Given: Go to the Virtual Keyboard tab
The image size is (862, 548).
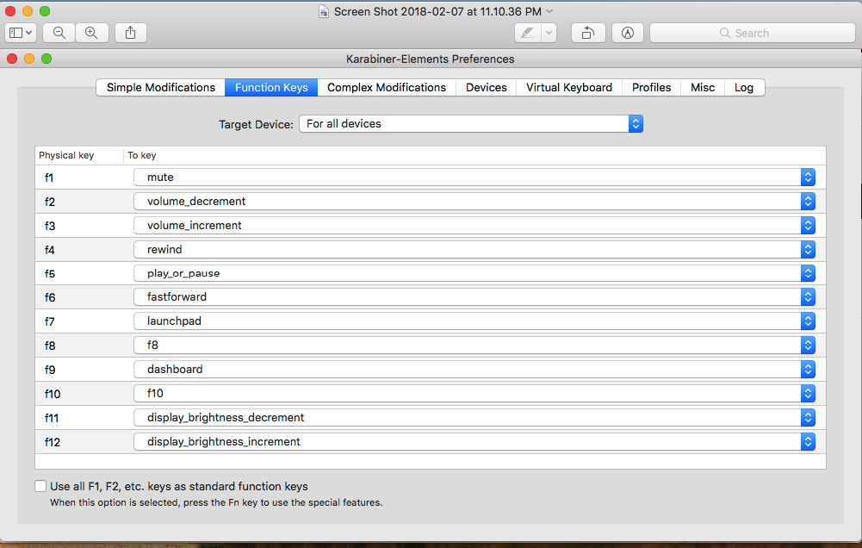Looking at the screenshot, I should (x=569, y=88).
